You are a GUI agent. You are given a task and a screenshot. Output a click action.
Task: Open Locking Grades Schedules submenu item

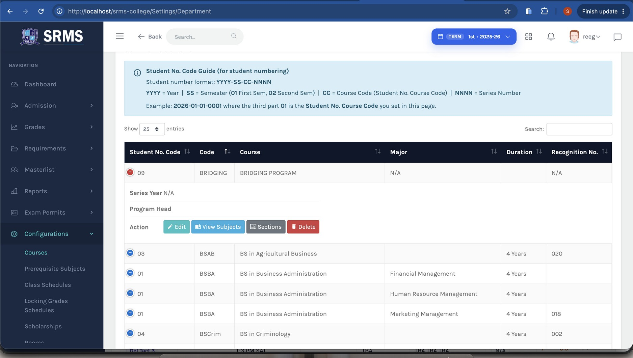46,305
